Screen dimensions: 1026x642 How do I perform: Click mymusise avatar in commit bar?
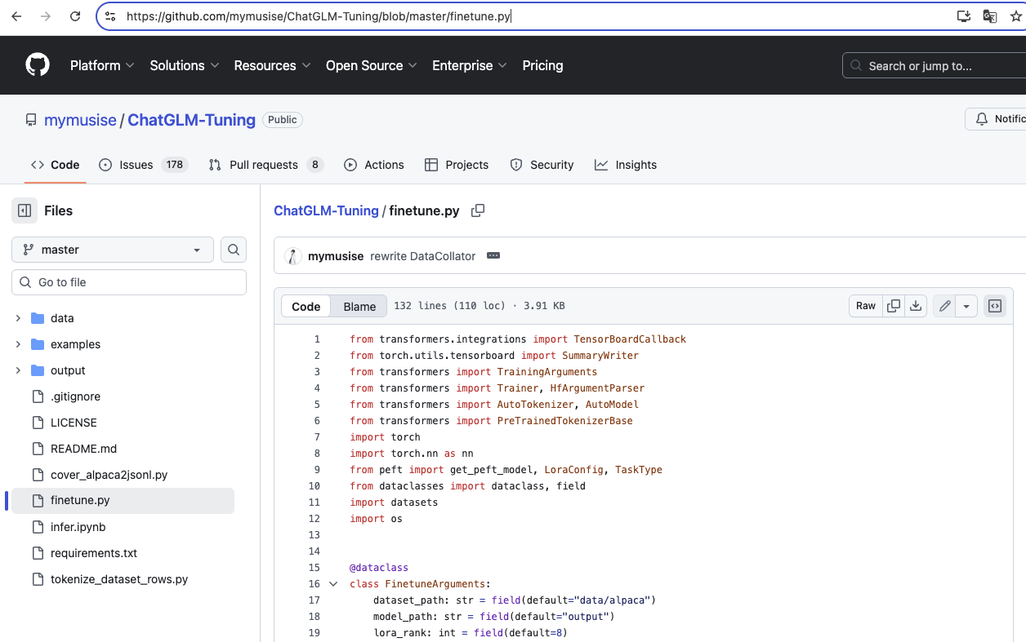292,256
